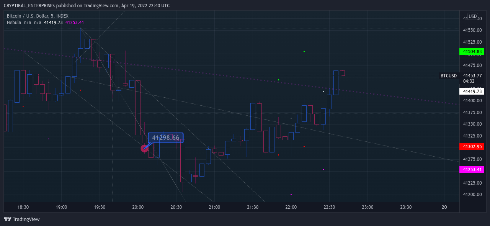Click the TradingView logo at bottom
This screenshot has height=226, width=490.
pos(22,219)
